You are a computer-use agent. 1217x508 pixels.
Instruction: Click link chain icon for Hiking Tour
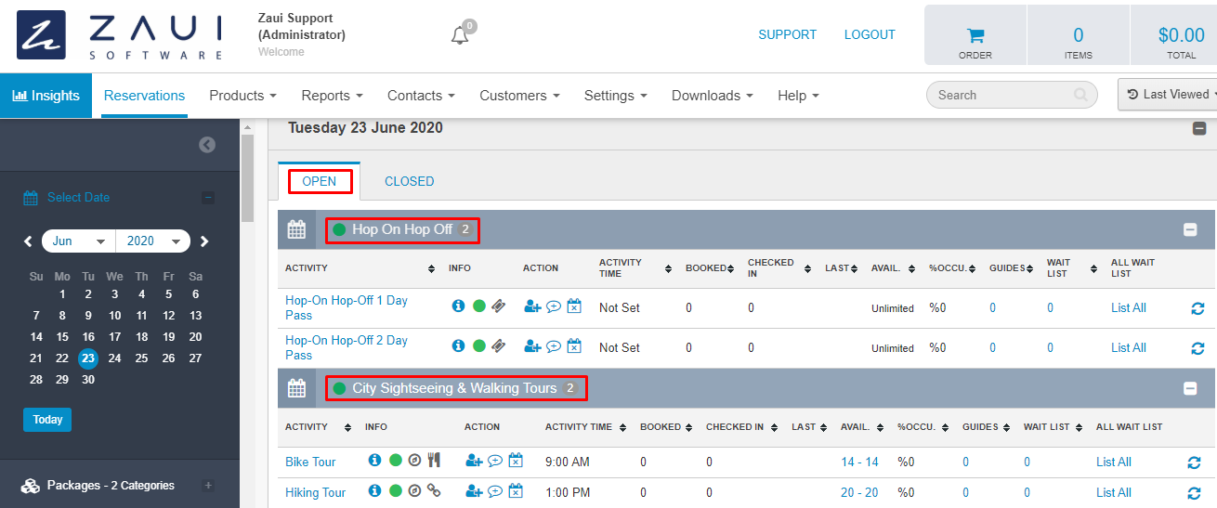[x=433, y=490]
